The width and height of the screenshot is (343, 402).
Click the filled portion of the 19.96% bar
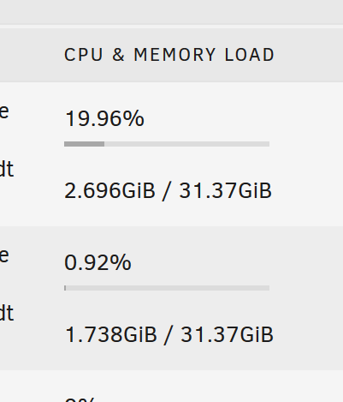click(x=84, y=144)
